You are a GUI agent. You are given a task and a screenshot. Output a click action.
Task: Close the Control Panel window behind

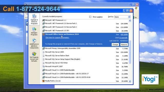pos(137,5)
